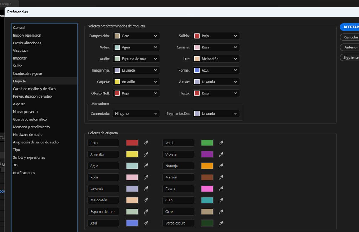Expand the Forma label dropdown
359x232 pixels.
216,70
